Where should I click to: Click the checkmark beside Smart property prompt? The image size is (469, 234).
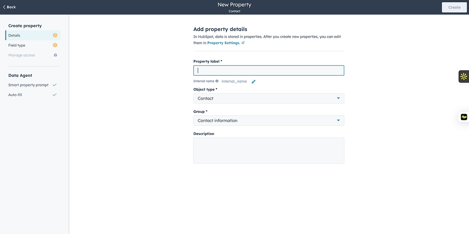pos(55,85)
